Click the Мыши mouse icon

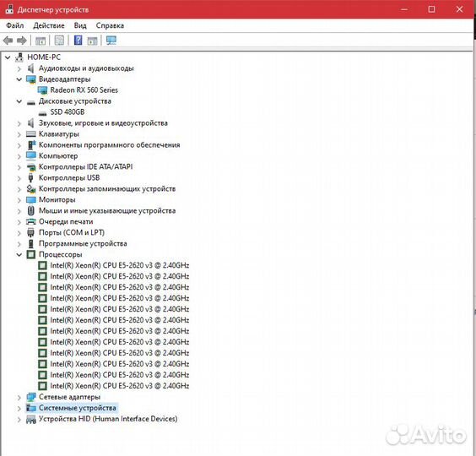coord(30,210)
